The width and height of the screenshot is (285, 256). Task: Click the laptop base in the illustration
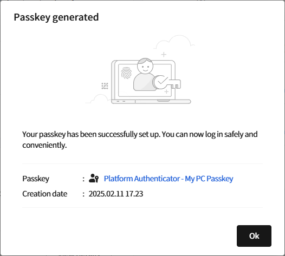point(151,102)
